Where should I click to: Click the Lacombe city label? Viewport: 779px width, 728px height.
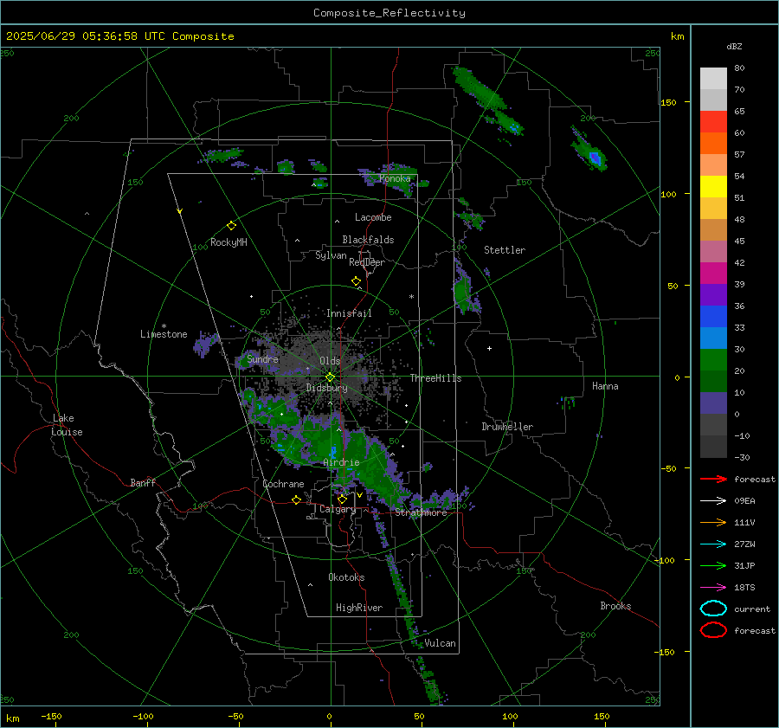coord(373,217)
